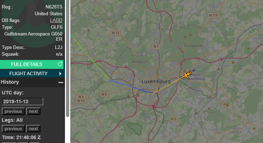Click the purple airport icon near Luxembourg airport
The height and width of the screenshot is (143, 263).
point(194,70)
